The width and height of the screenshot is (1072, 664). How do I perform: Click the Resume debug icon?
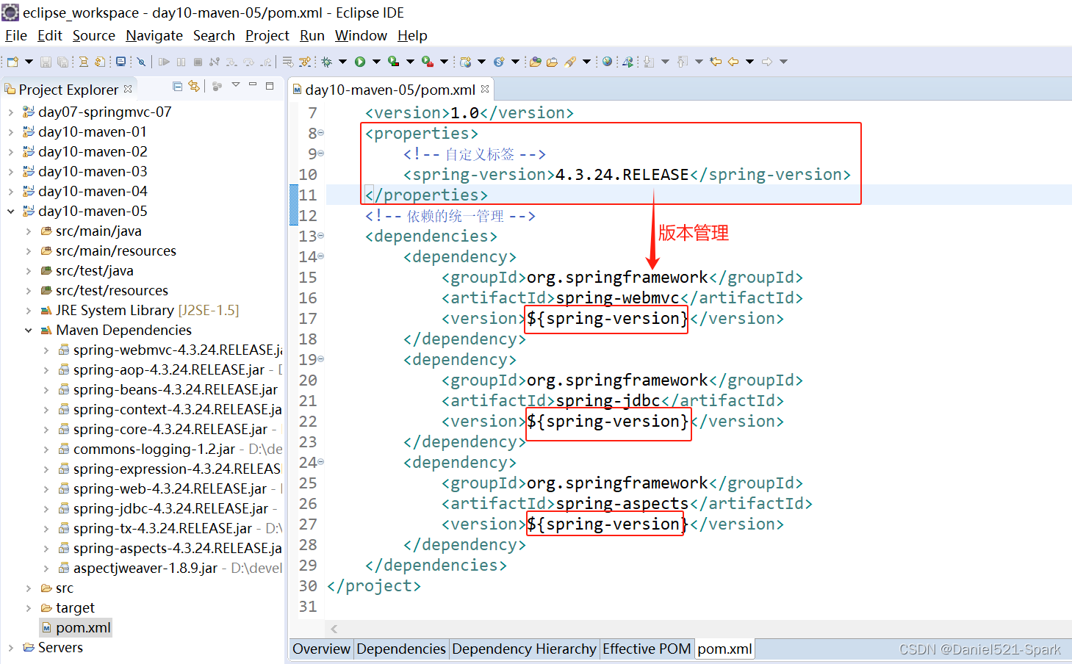(164, 62)
